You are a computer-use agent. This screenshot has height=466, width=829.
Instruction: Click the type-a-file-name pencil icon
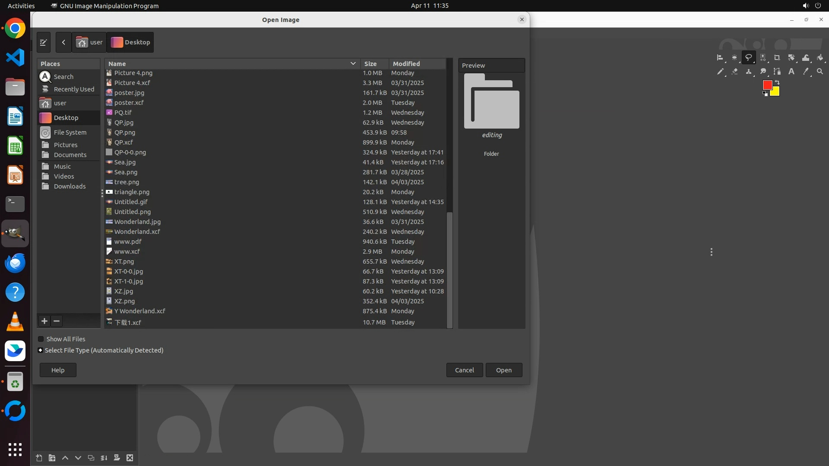coord(44,42)
